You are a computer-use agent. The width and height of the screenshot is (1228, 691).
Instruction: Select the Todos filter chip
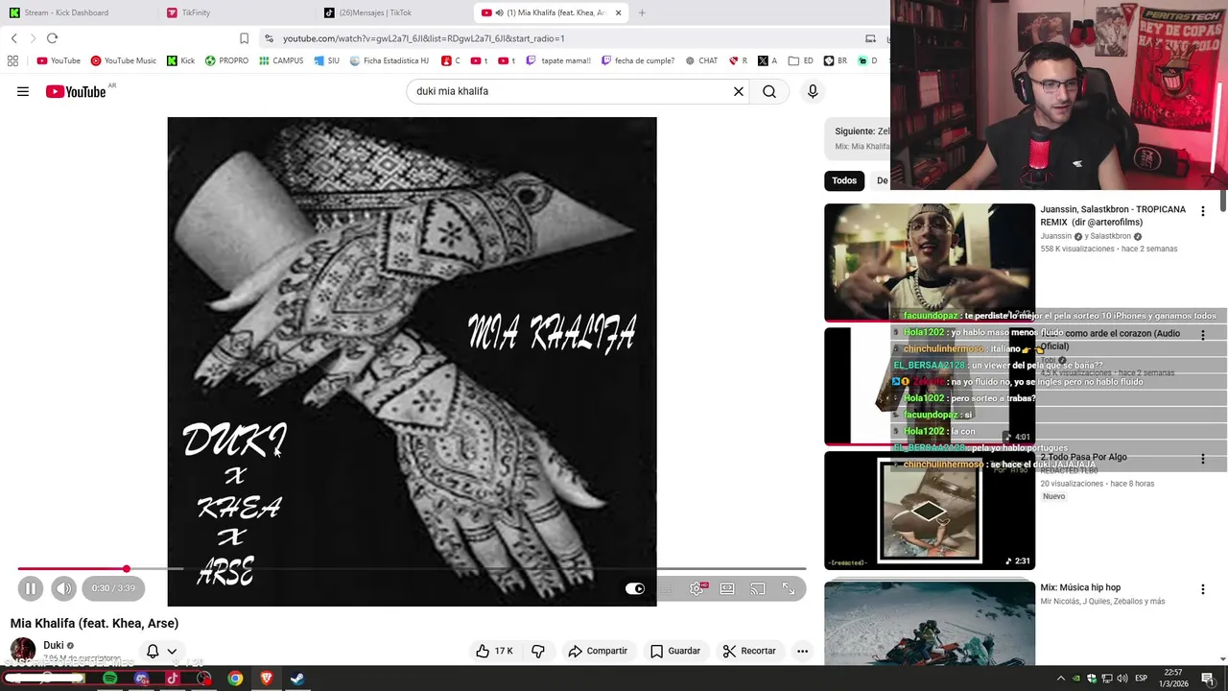click(x=844, y=180)
